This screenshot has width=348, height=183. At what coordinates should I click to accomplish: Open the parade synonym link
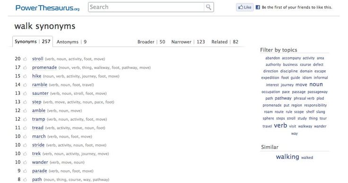[40, 171]
